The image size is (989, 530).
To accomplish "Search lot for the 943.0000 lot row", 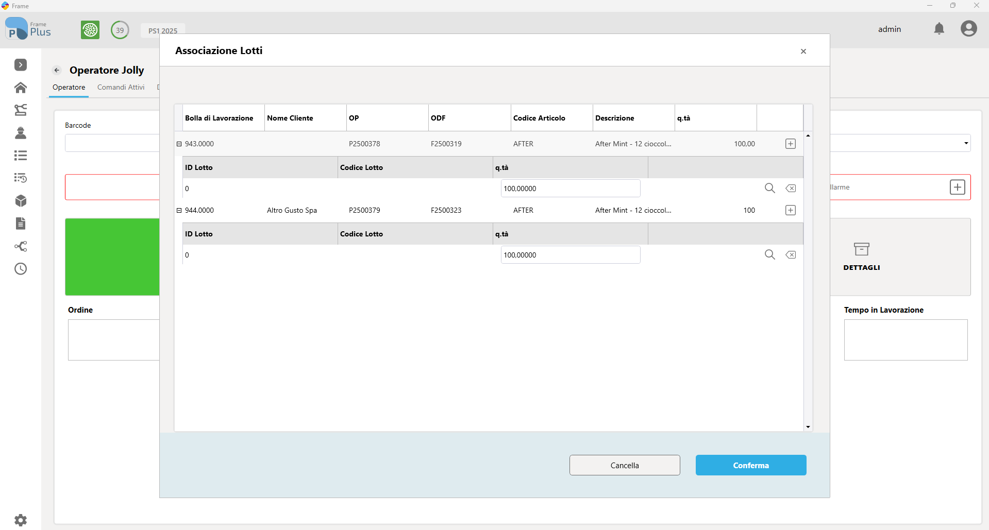I will pyautogui.click(x=770, y=188).
